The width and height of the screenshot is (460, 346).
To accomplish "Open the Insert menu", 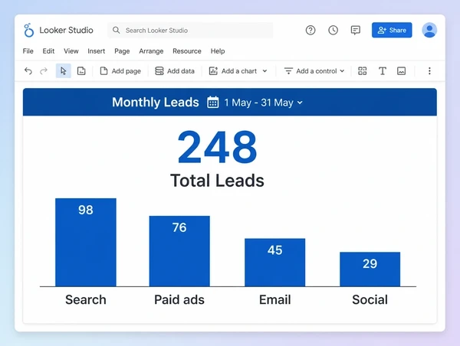I will coord(97,51).
